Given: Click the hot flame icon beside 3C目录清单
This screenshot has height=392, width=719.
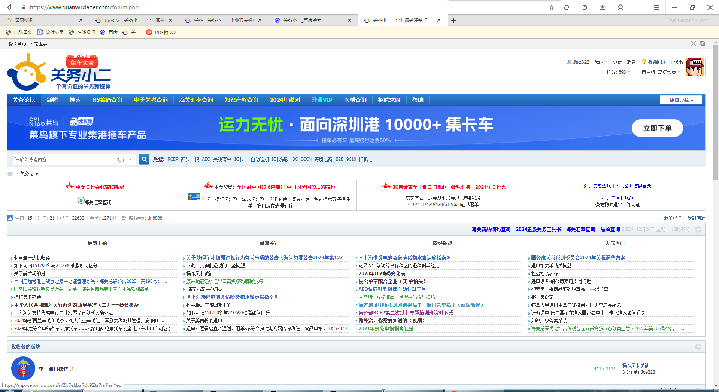Looking at the screenshot, I should click(x=386, y=186).
